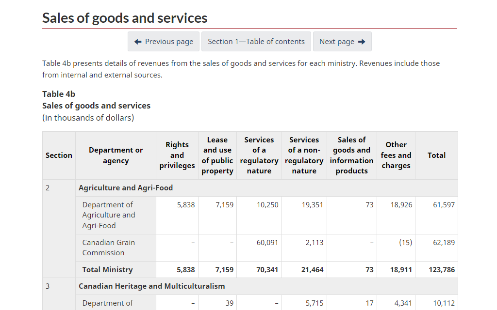Screen dimensions: 497x310
Task: Click the Total Ministry value 123,786
Action: 442,270
